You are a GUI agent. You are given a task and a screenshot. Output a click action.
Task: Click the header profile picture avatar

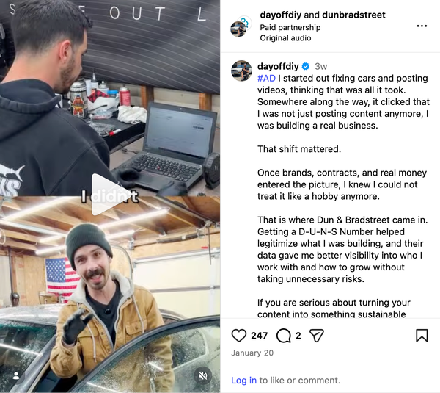[241, 26]
